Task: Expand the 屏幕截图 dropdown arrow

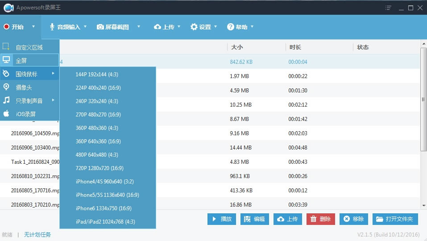Action: pyautogui.click(x=139, y=27)
